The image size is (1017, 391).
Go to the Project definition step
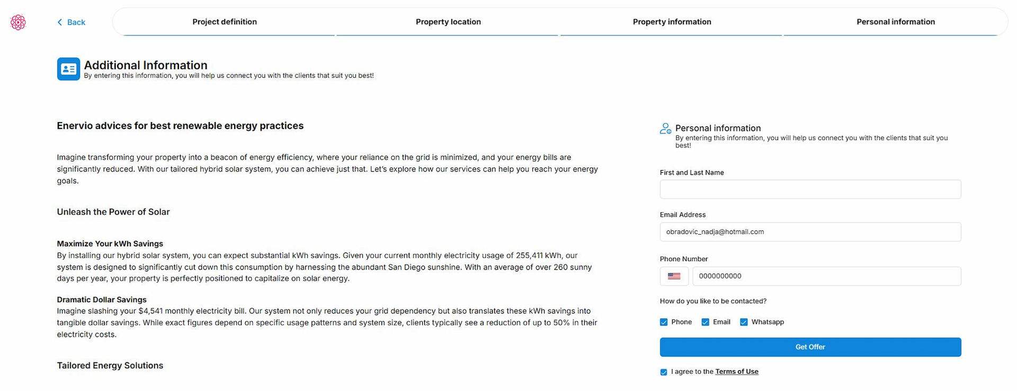pyautogui.click(x=225, y=22)
